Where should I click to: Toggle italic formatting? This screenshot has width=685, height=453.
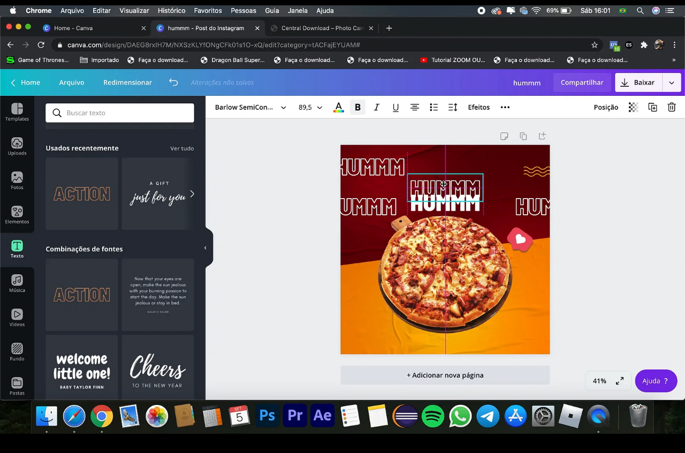click(377, 107)
